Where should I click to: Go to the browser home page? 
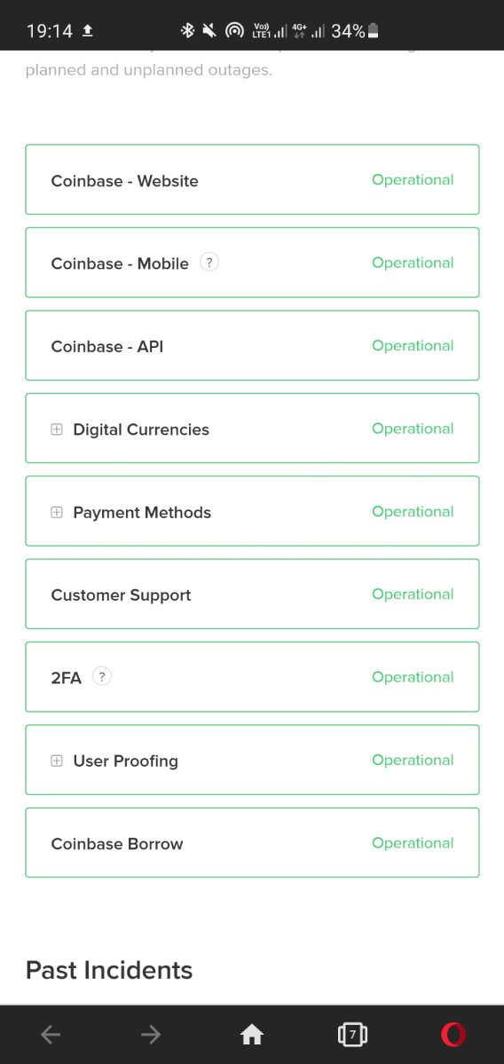[252, 1034]
